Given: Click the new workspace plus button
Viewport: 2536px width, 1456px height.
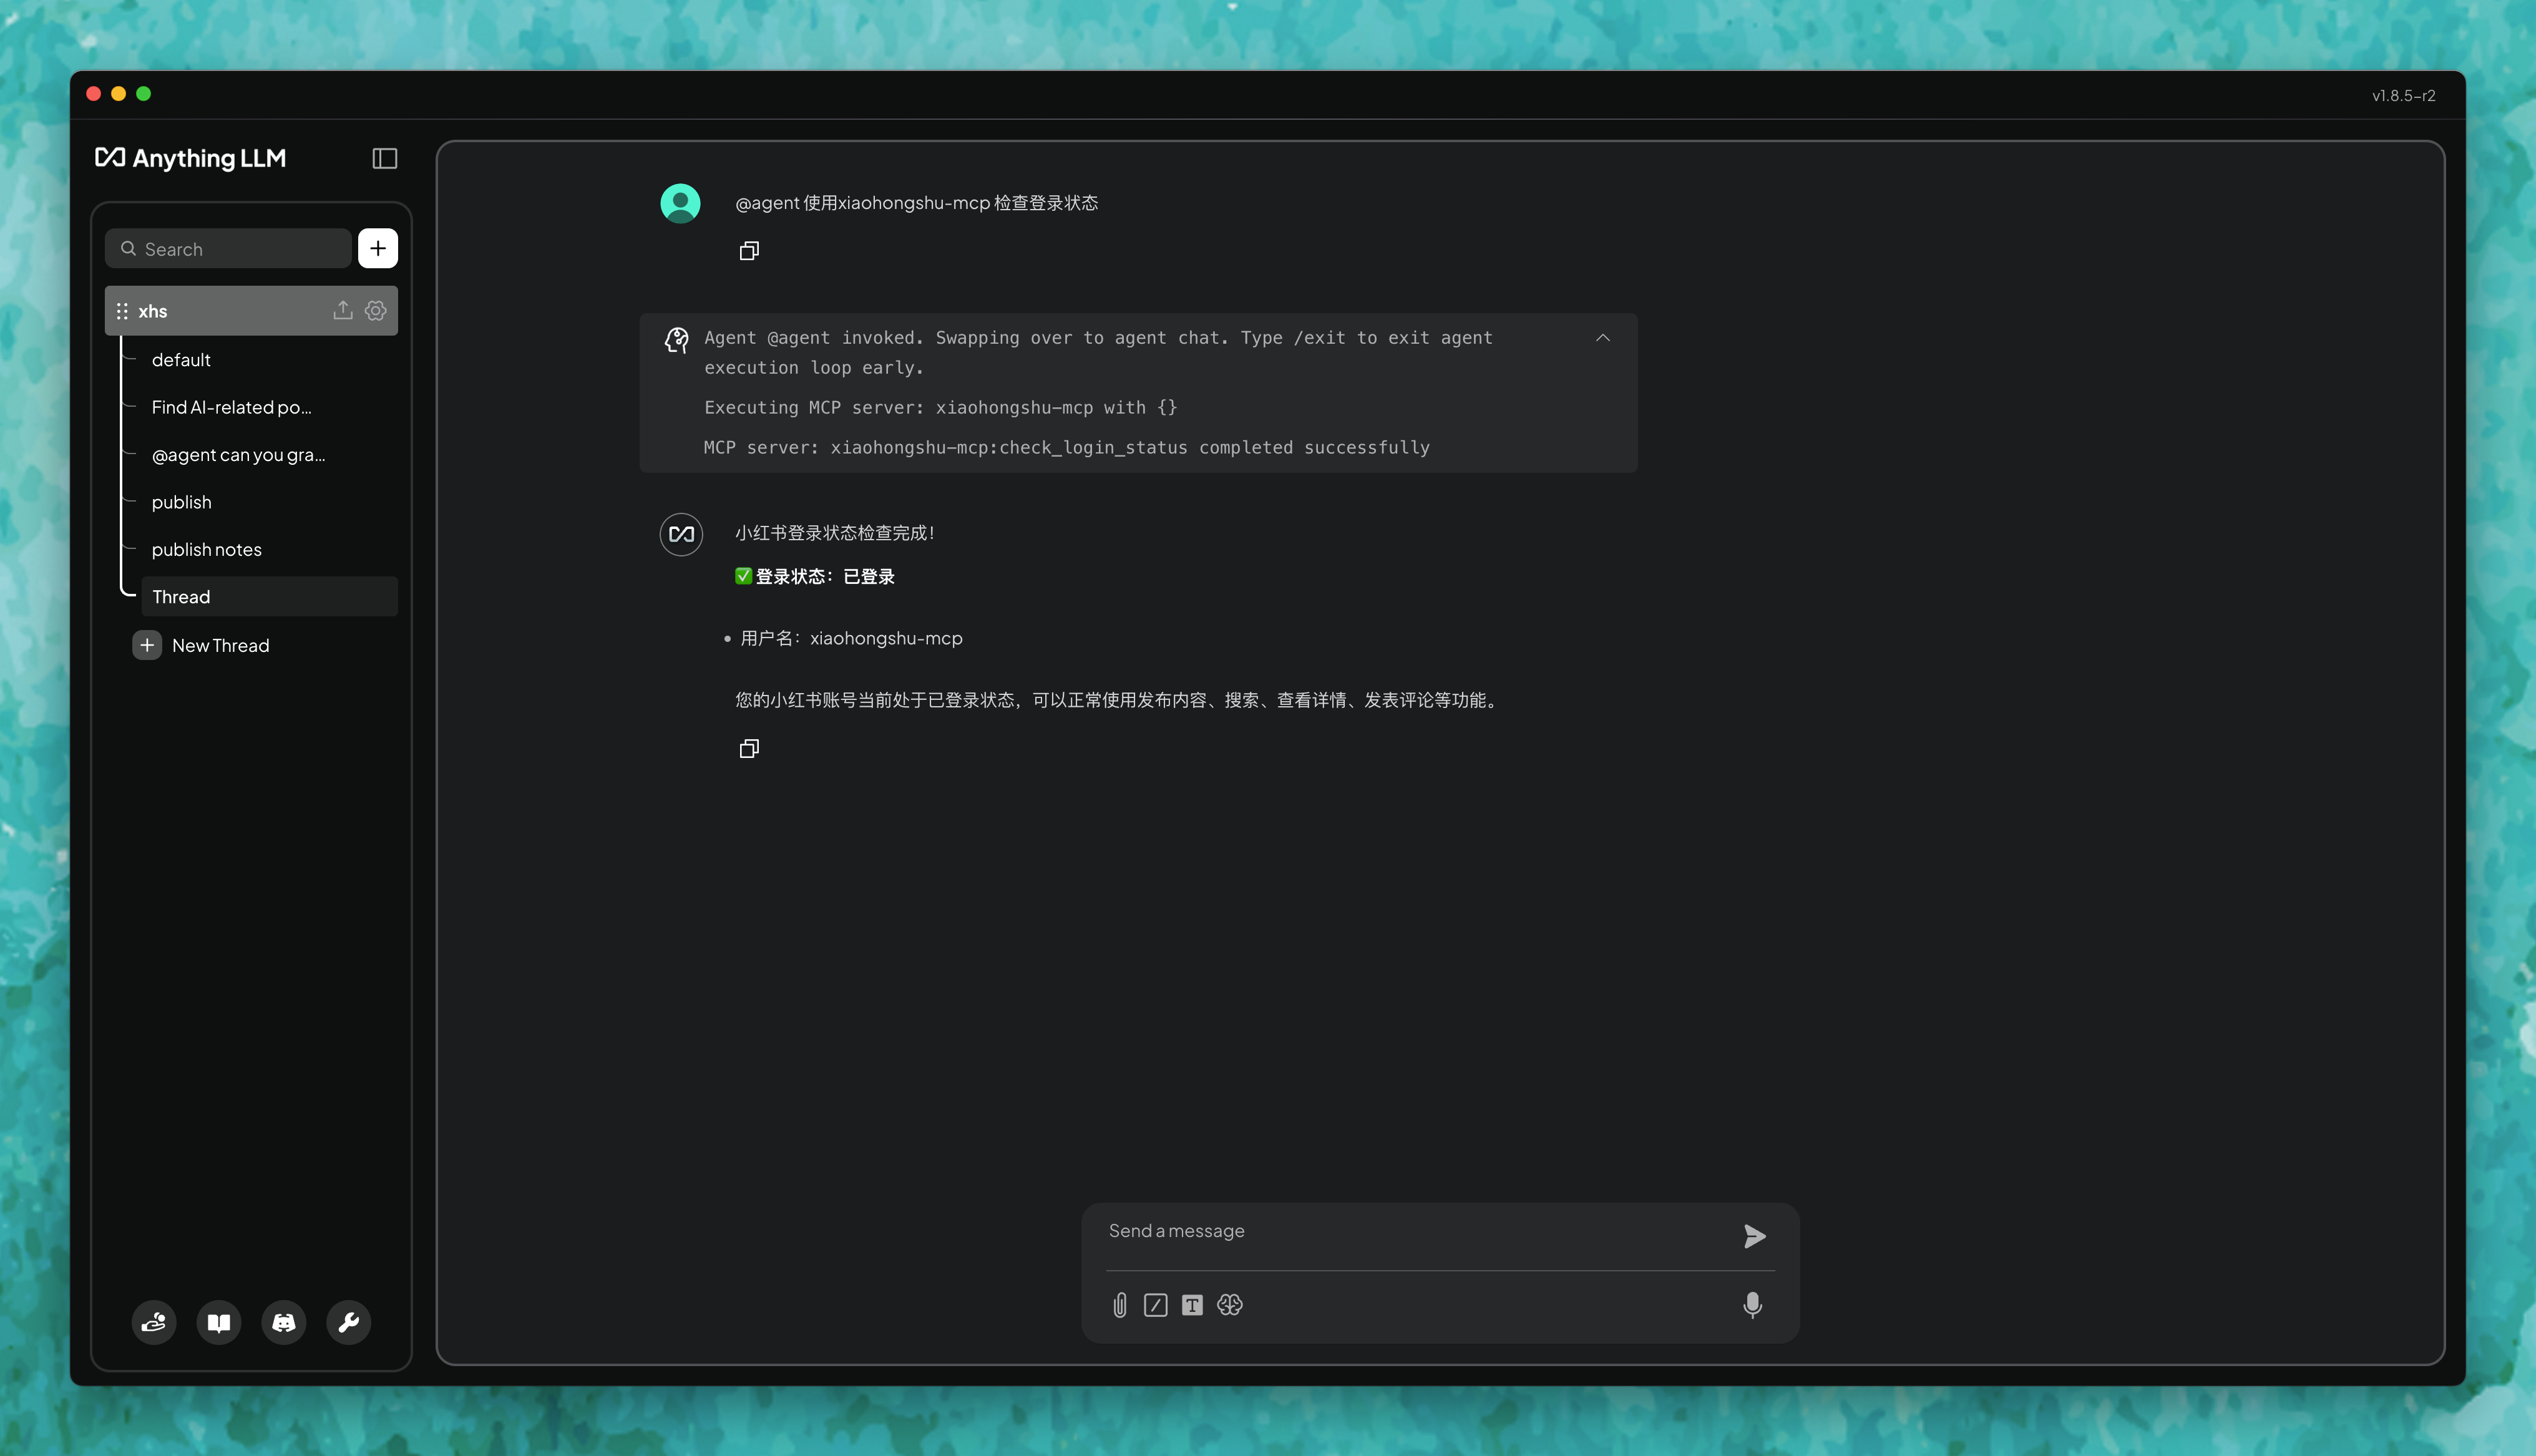Looking at the screenshot, I should pos(378,249).
